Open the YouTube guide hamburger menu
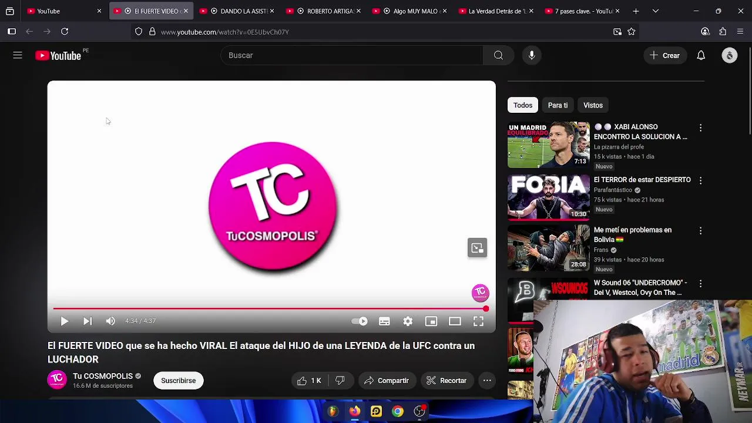 (18, 55)
